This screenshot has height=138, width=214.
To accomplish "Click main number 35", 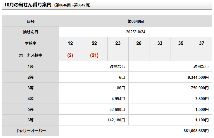I will click(181, 43).
